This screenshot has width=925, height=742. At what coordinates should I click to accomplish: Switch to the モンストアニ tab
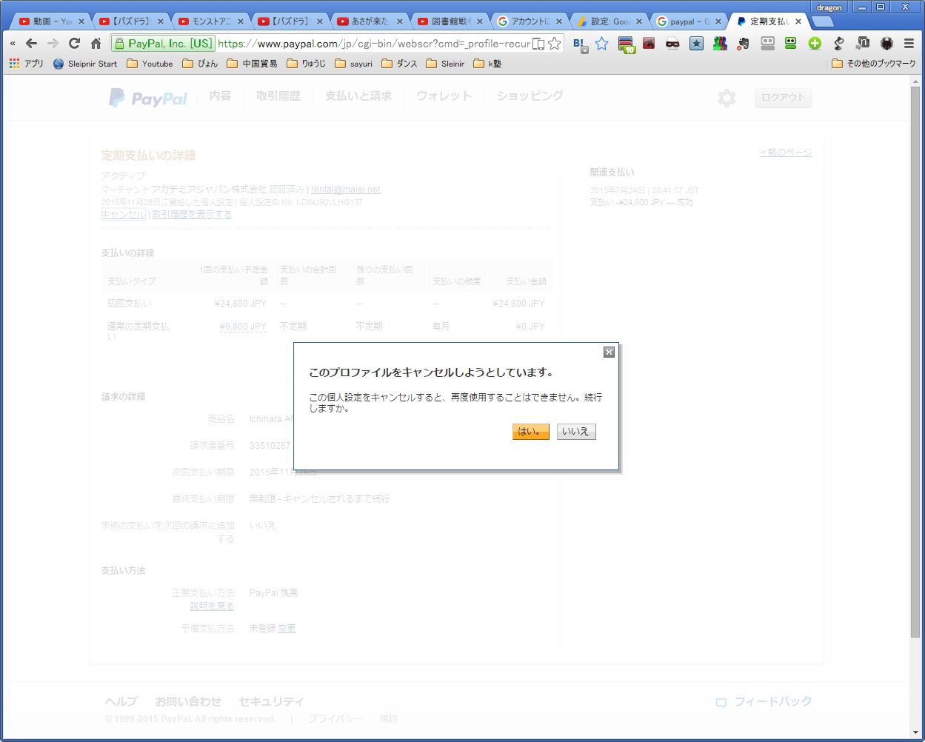pyautogui.click(x=210, y=21)
